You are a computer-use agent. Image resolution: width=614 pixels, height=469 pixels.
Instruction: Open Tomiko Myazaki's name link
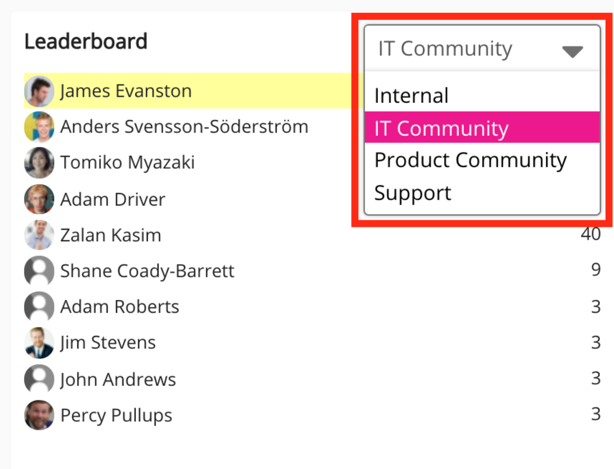127,162
